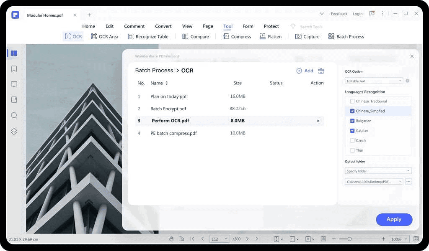This screenshot has height=251, width=429.
Task: Click the Login link
Action: [358, 14]
